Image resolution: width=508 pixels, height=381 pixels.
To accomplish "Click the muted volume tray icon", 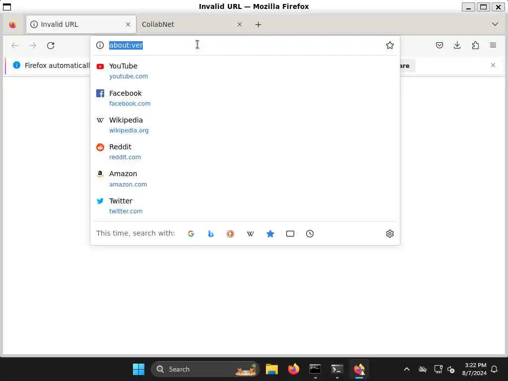I will (x=451, y=369).
